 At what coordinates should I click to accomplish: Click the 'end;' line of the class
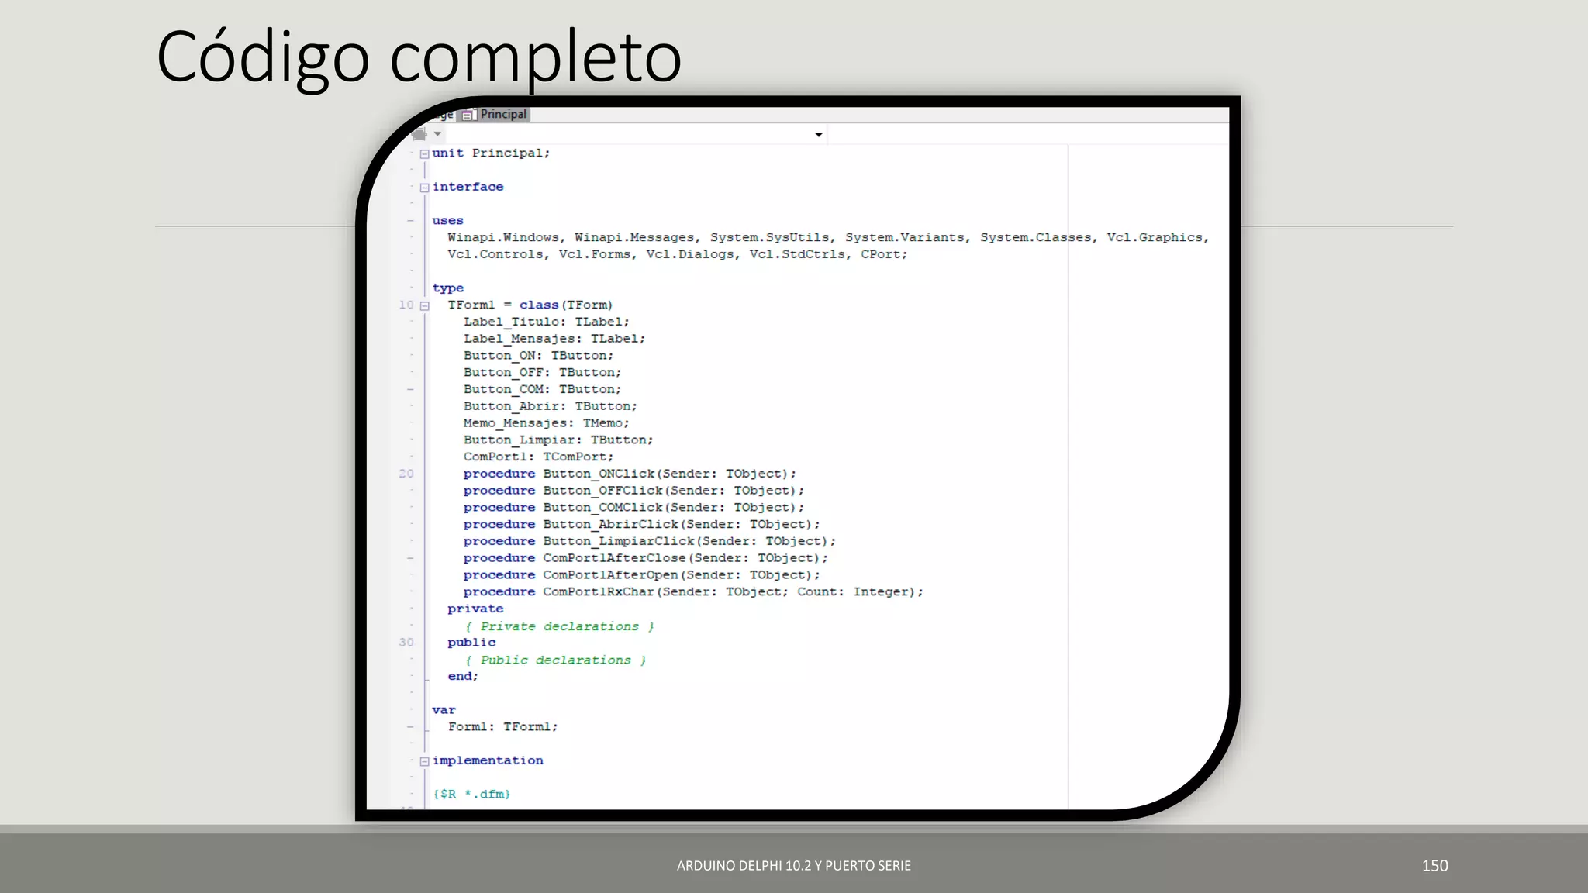(x=463, y=677)
